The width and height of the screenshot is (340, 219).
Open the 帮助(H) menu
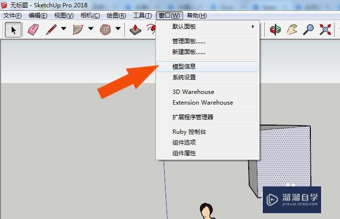(197, 16)
